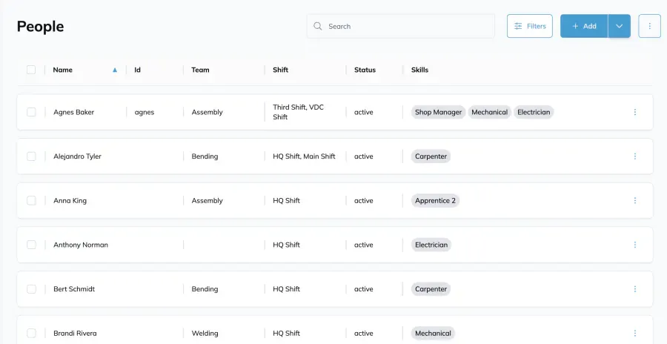Viewport: 667px width, 344px height.
Task: Sort by the Name column header
Action: 62,70
